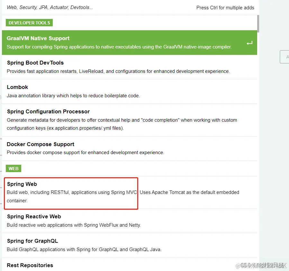
Task: Add Spring Boot DevTools dependency
Action: [129, 67]
